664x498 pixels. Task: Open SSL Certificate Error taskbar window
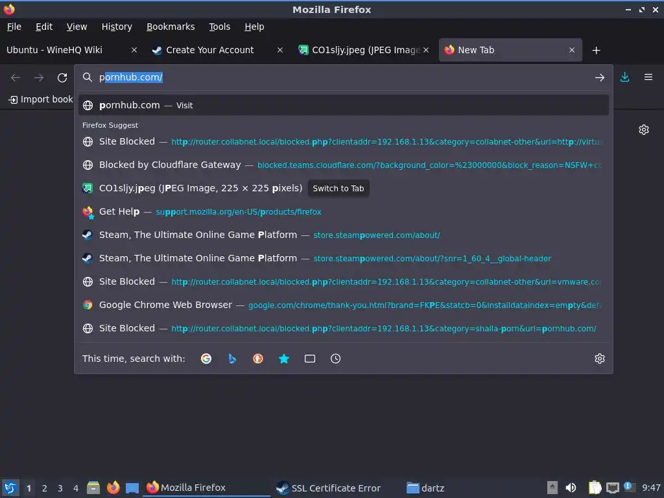coord(329,488)
